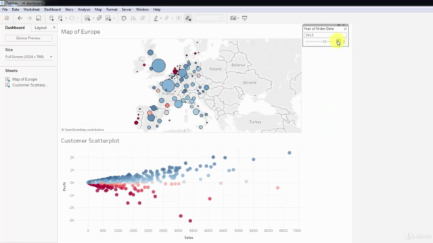The height and width of the screenshot is (243, 433).
Task: Switch to the Layout pane tab
Action: 41,28
